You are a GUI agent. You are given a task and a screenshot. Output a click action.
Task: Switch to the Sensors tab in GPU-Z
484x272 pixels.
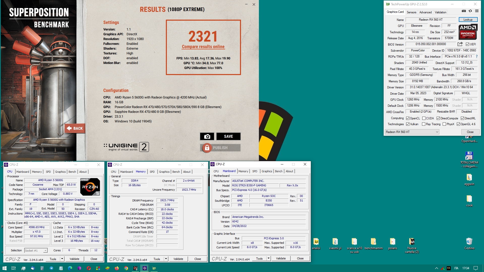[411, 12]
